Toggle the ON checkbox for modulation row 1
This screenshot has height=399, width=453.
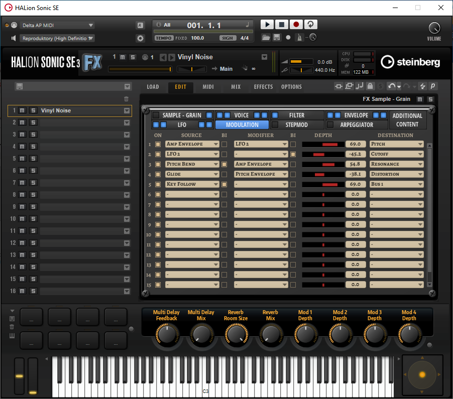tap(158, 145)
